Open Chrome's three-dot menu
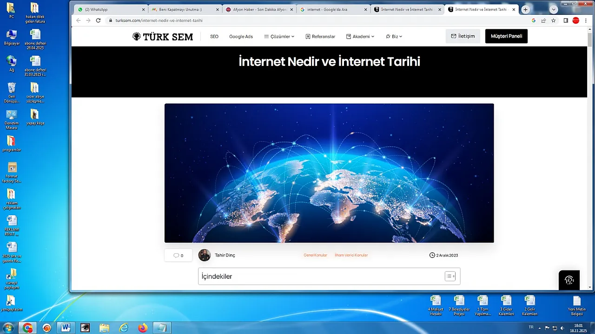The image size is (595, 334). tap(586, 20)
